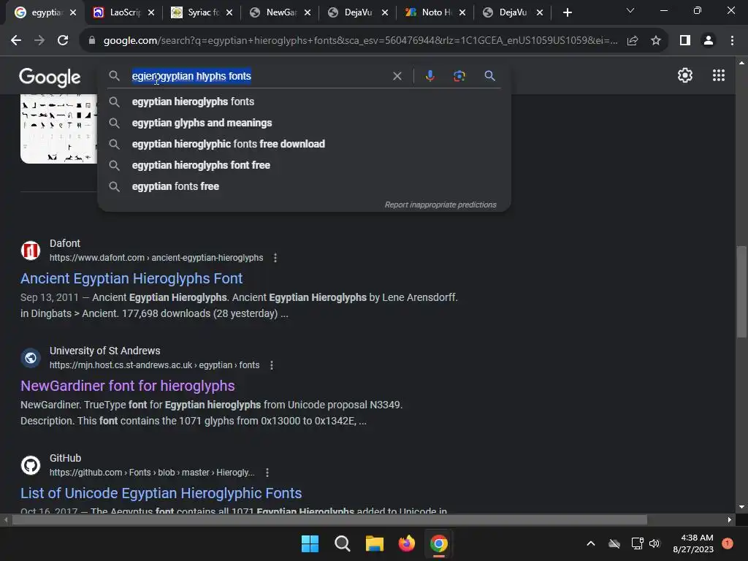Click the GitHub site favicon
Screen dimensions: 748x561
pyautogui.click(x=31, y=465)
